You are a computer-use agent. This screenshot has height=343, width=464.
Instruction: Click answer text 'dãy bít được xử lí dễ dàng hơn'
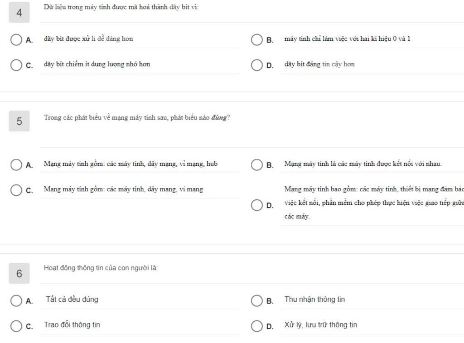[x=88, y=39]
